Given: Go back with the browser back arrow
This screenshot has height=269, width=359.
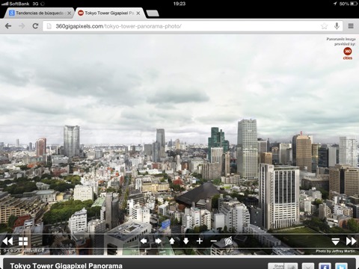Looking at the screenshot, I should coord(8,26).
